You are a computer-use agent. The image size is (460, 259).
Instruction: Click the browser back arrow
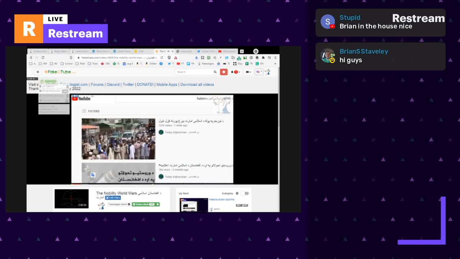click(31, 58)
